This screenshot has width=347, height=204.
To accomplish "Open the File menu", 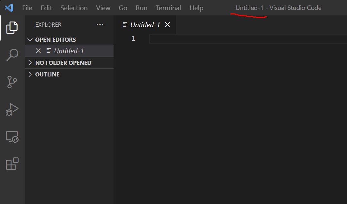I will [x=27, y=8].
